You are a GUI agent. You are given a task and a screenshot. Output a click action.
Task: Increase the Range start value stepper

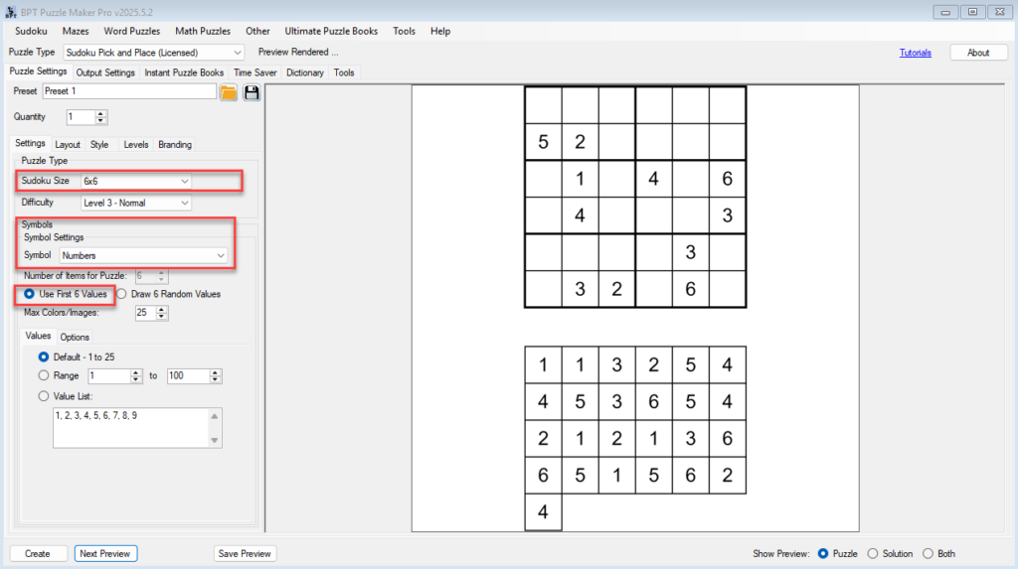click(x=135, y=372)
